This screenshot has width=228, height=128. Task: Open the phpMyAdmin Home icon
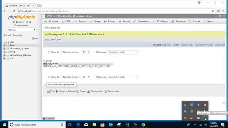(x=14, y=22)
